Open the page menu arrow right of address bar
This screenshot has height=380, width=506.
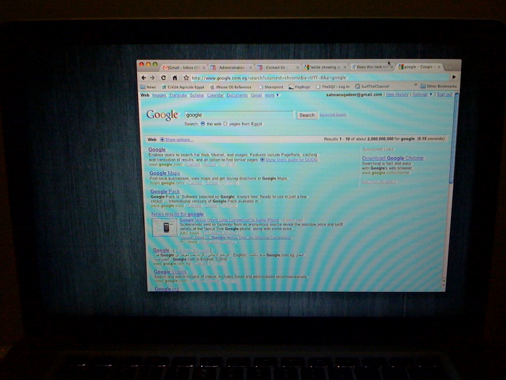click(x=454, y=77)
